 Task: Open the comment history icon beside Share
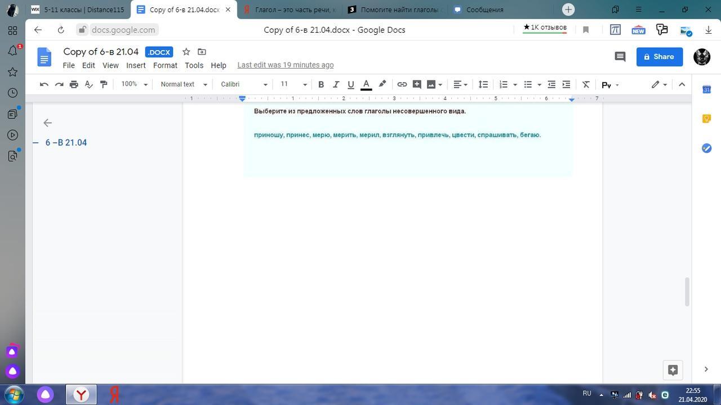coord(620,56)
